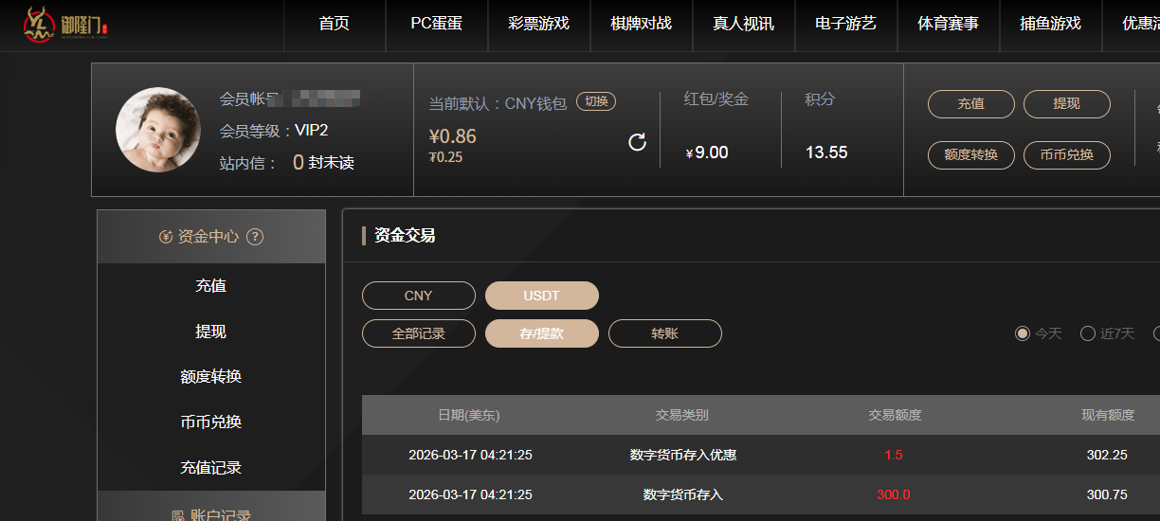The image size is (1160, 521).
Task: Click the 御隆门 site logo
Action: [64, 25]
